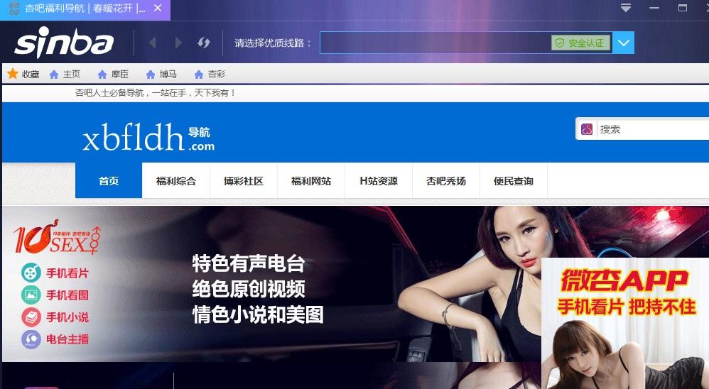
Task: Close the 杏吧福利导航 browser tab
Action: click(x=158, y=8)
